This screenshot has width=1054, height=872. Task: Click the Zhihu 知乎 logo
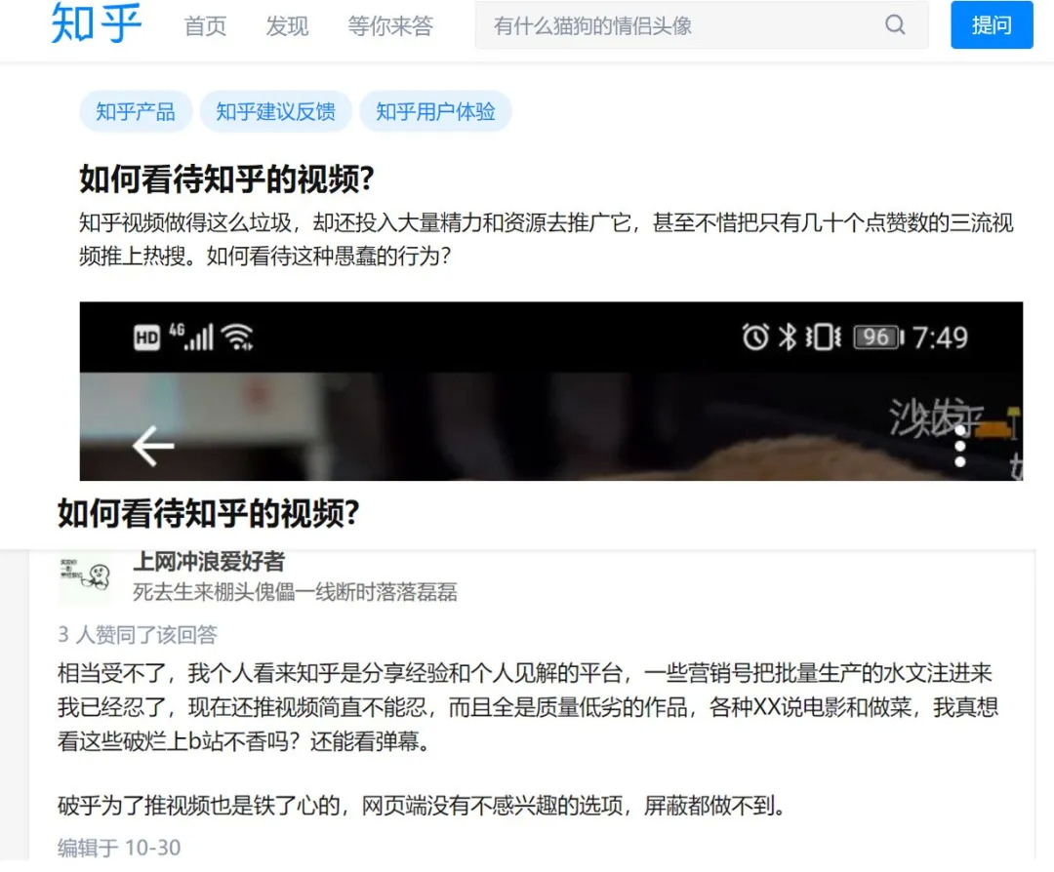(96, 24)
